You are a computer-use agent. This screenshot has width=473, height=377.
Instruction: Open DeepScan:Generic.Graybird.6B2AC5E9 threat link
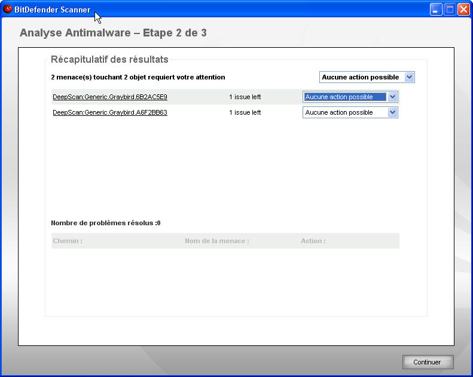[x=110, y=97]
